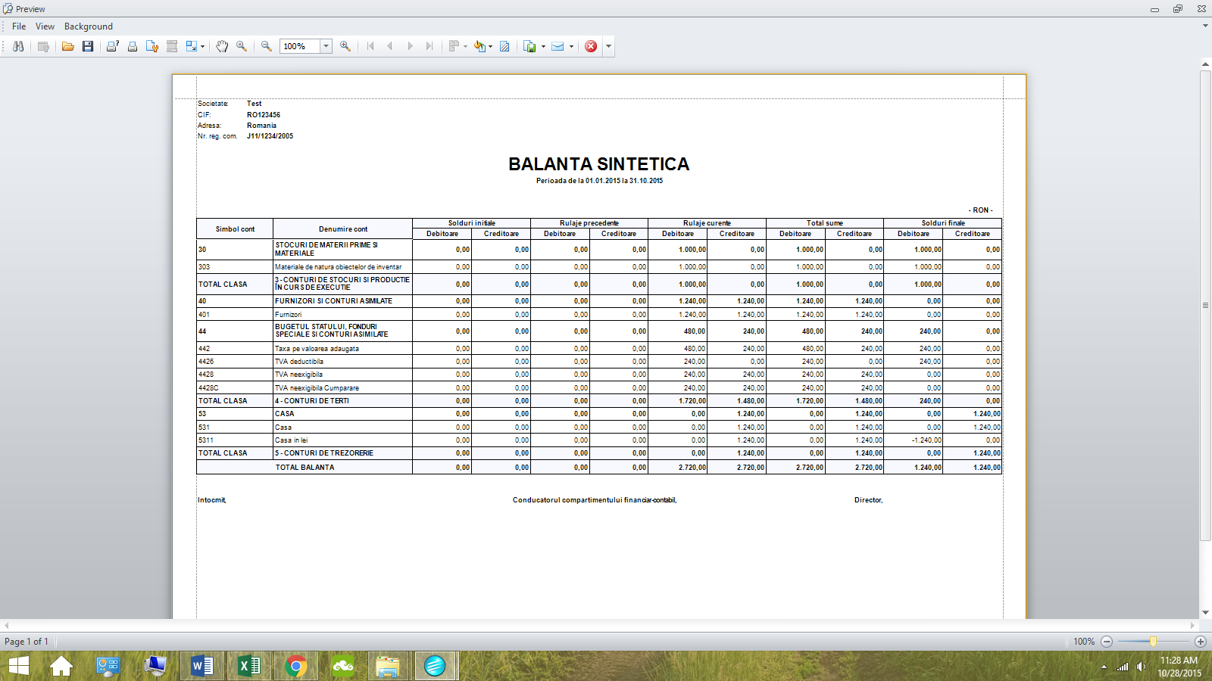1212x681 pixels.
Task: Close the preview with red X icon
Action: tap(591, 46)
